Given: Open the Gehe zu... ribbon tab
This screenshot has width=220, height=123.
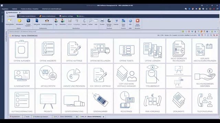Looking at the screenshot, I should (81, 16).
